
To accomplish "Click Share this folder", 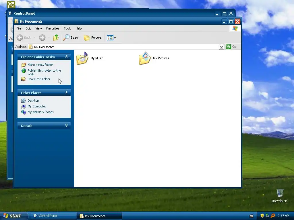I will coord(39,79).
